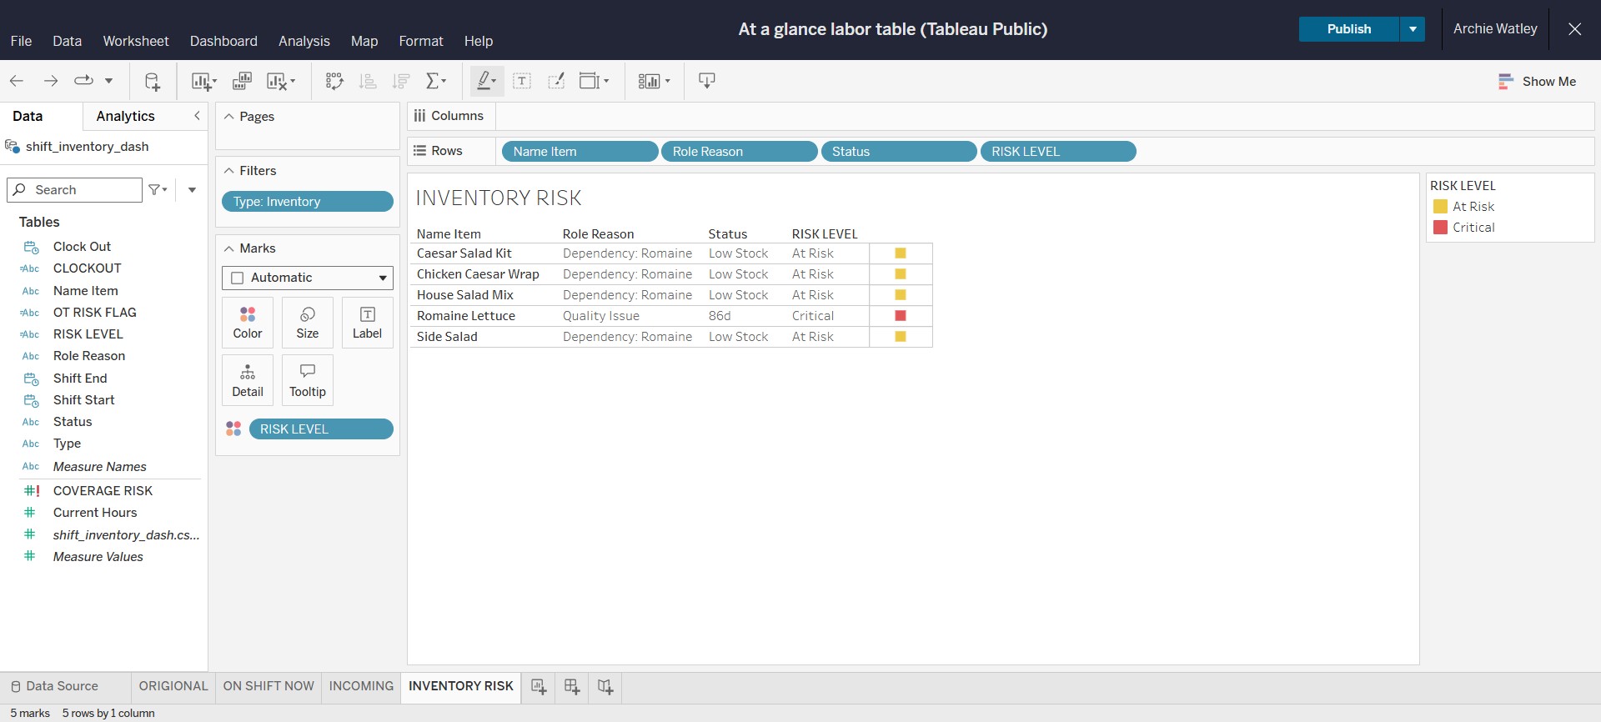Screen dimensions: 1601x722
Task: Click the At Risk yellow legend swatch
Action: tap(1440, 207)
